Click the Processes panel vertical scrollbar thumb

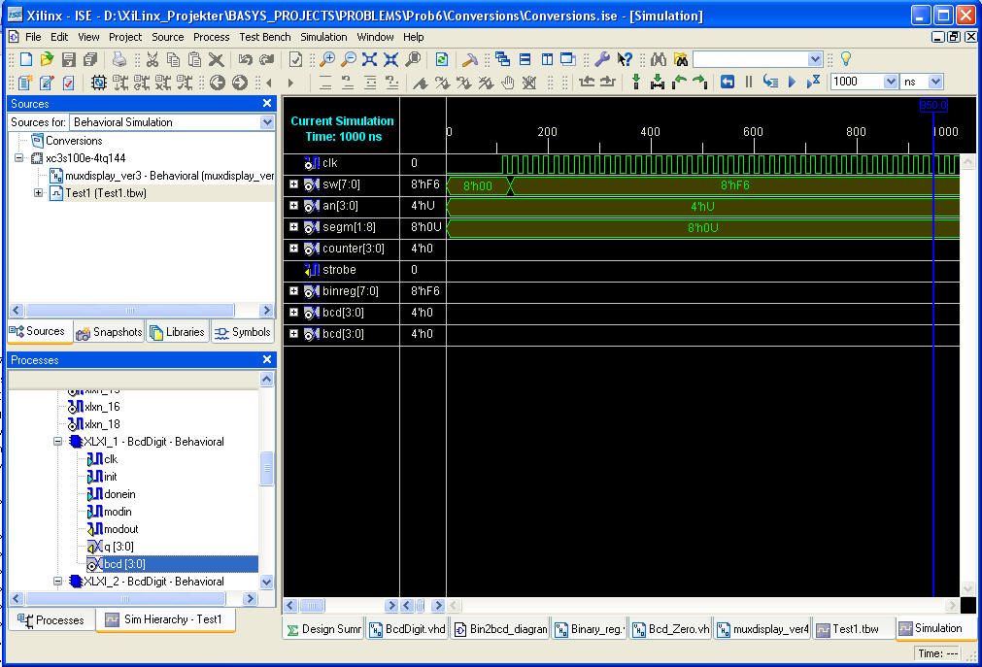coord(266,468)
